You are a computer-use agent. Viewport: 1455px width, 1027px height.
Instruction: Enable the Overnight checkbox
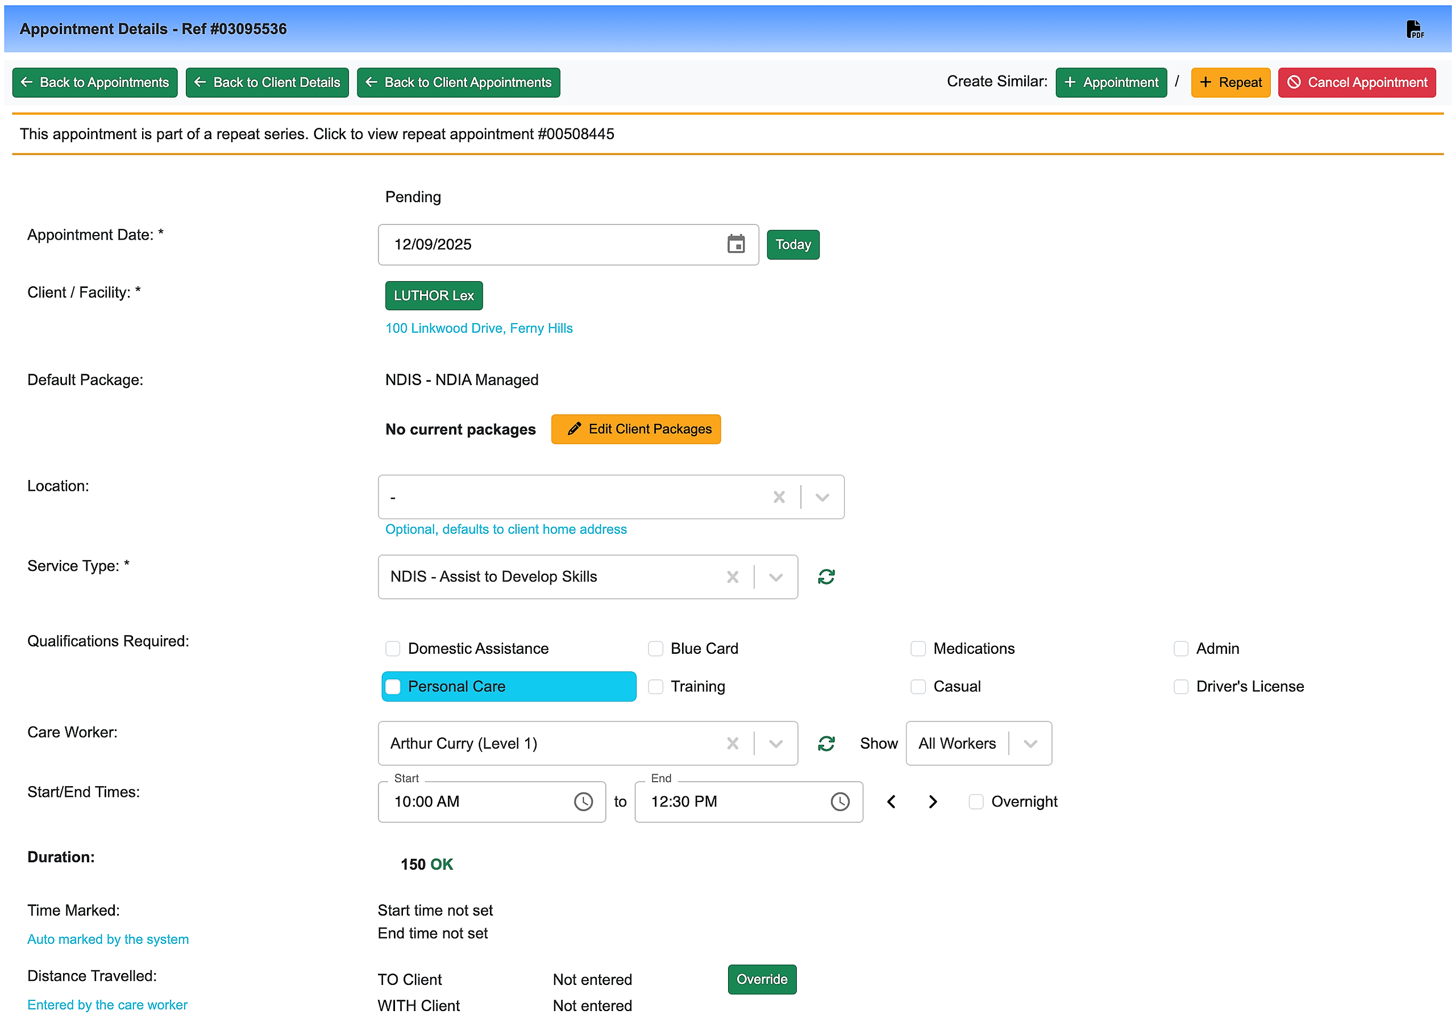point(976,801)
